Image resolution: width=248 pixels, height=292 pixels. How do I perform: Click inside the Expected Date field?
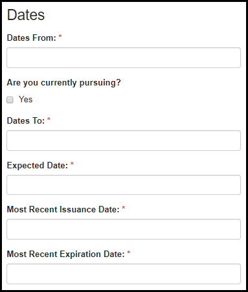(124, 185)
